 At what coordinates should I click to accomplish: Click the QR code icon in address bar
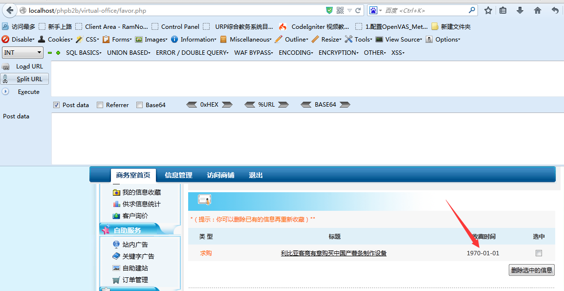(x=340, y=10)
